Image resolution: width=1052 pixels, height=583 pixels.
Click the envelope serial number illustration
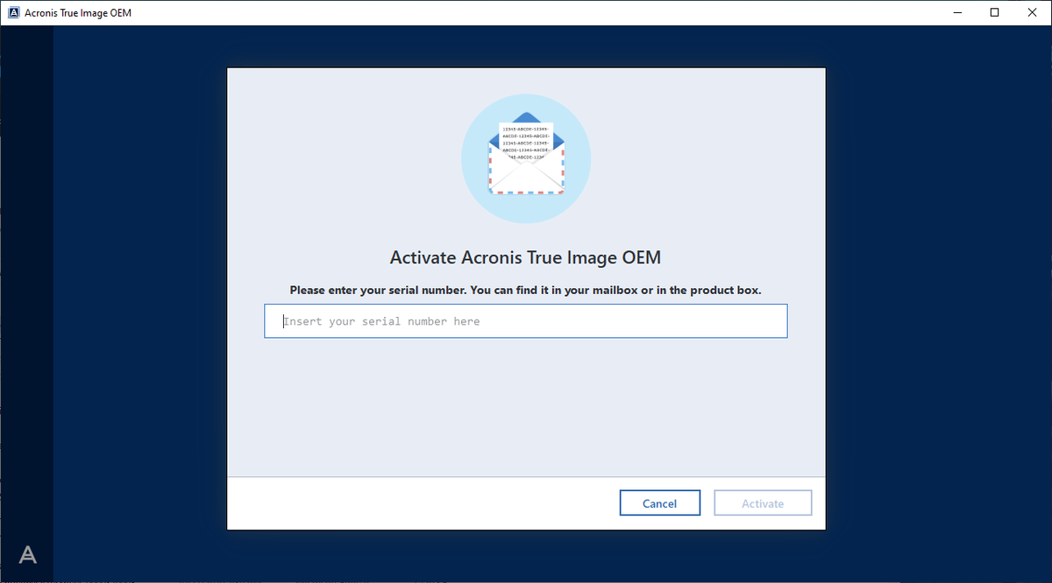tap(526, 158)
